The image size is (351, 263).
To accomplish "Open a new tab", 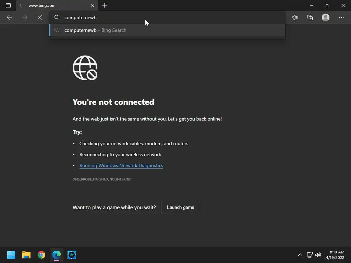I will click(x=104, y=5).
